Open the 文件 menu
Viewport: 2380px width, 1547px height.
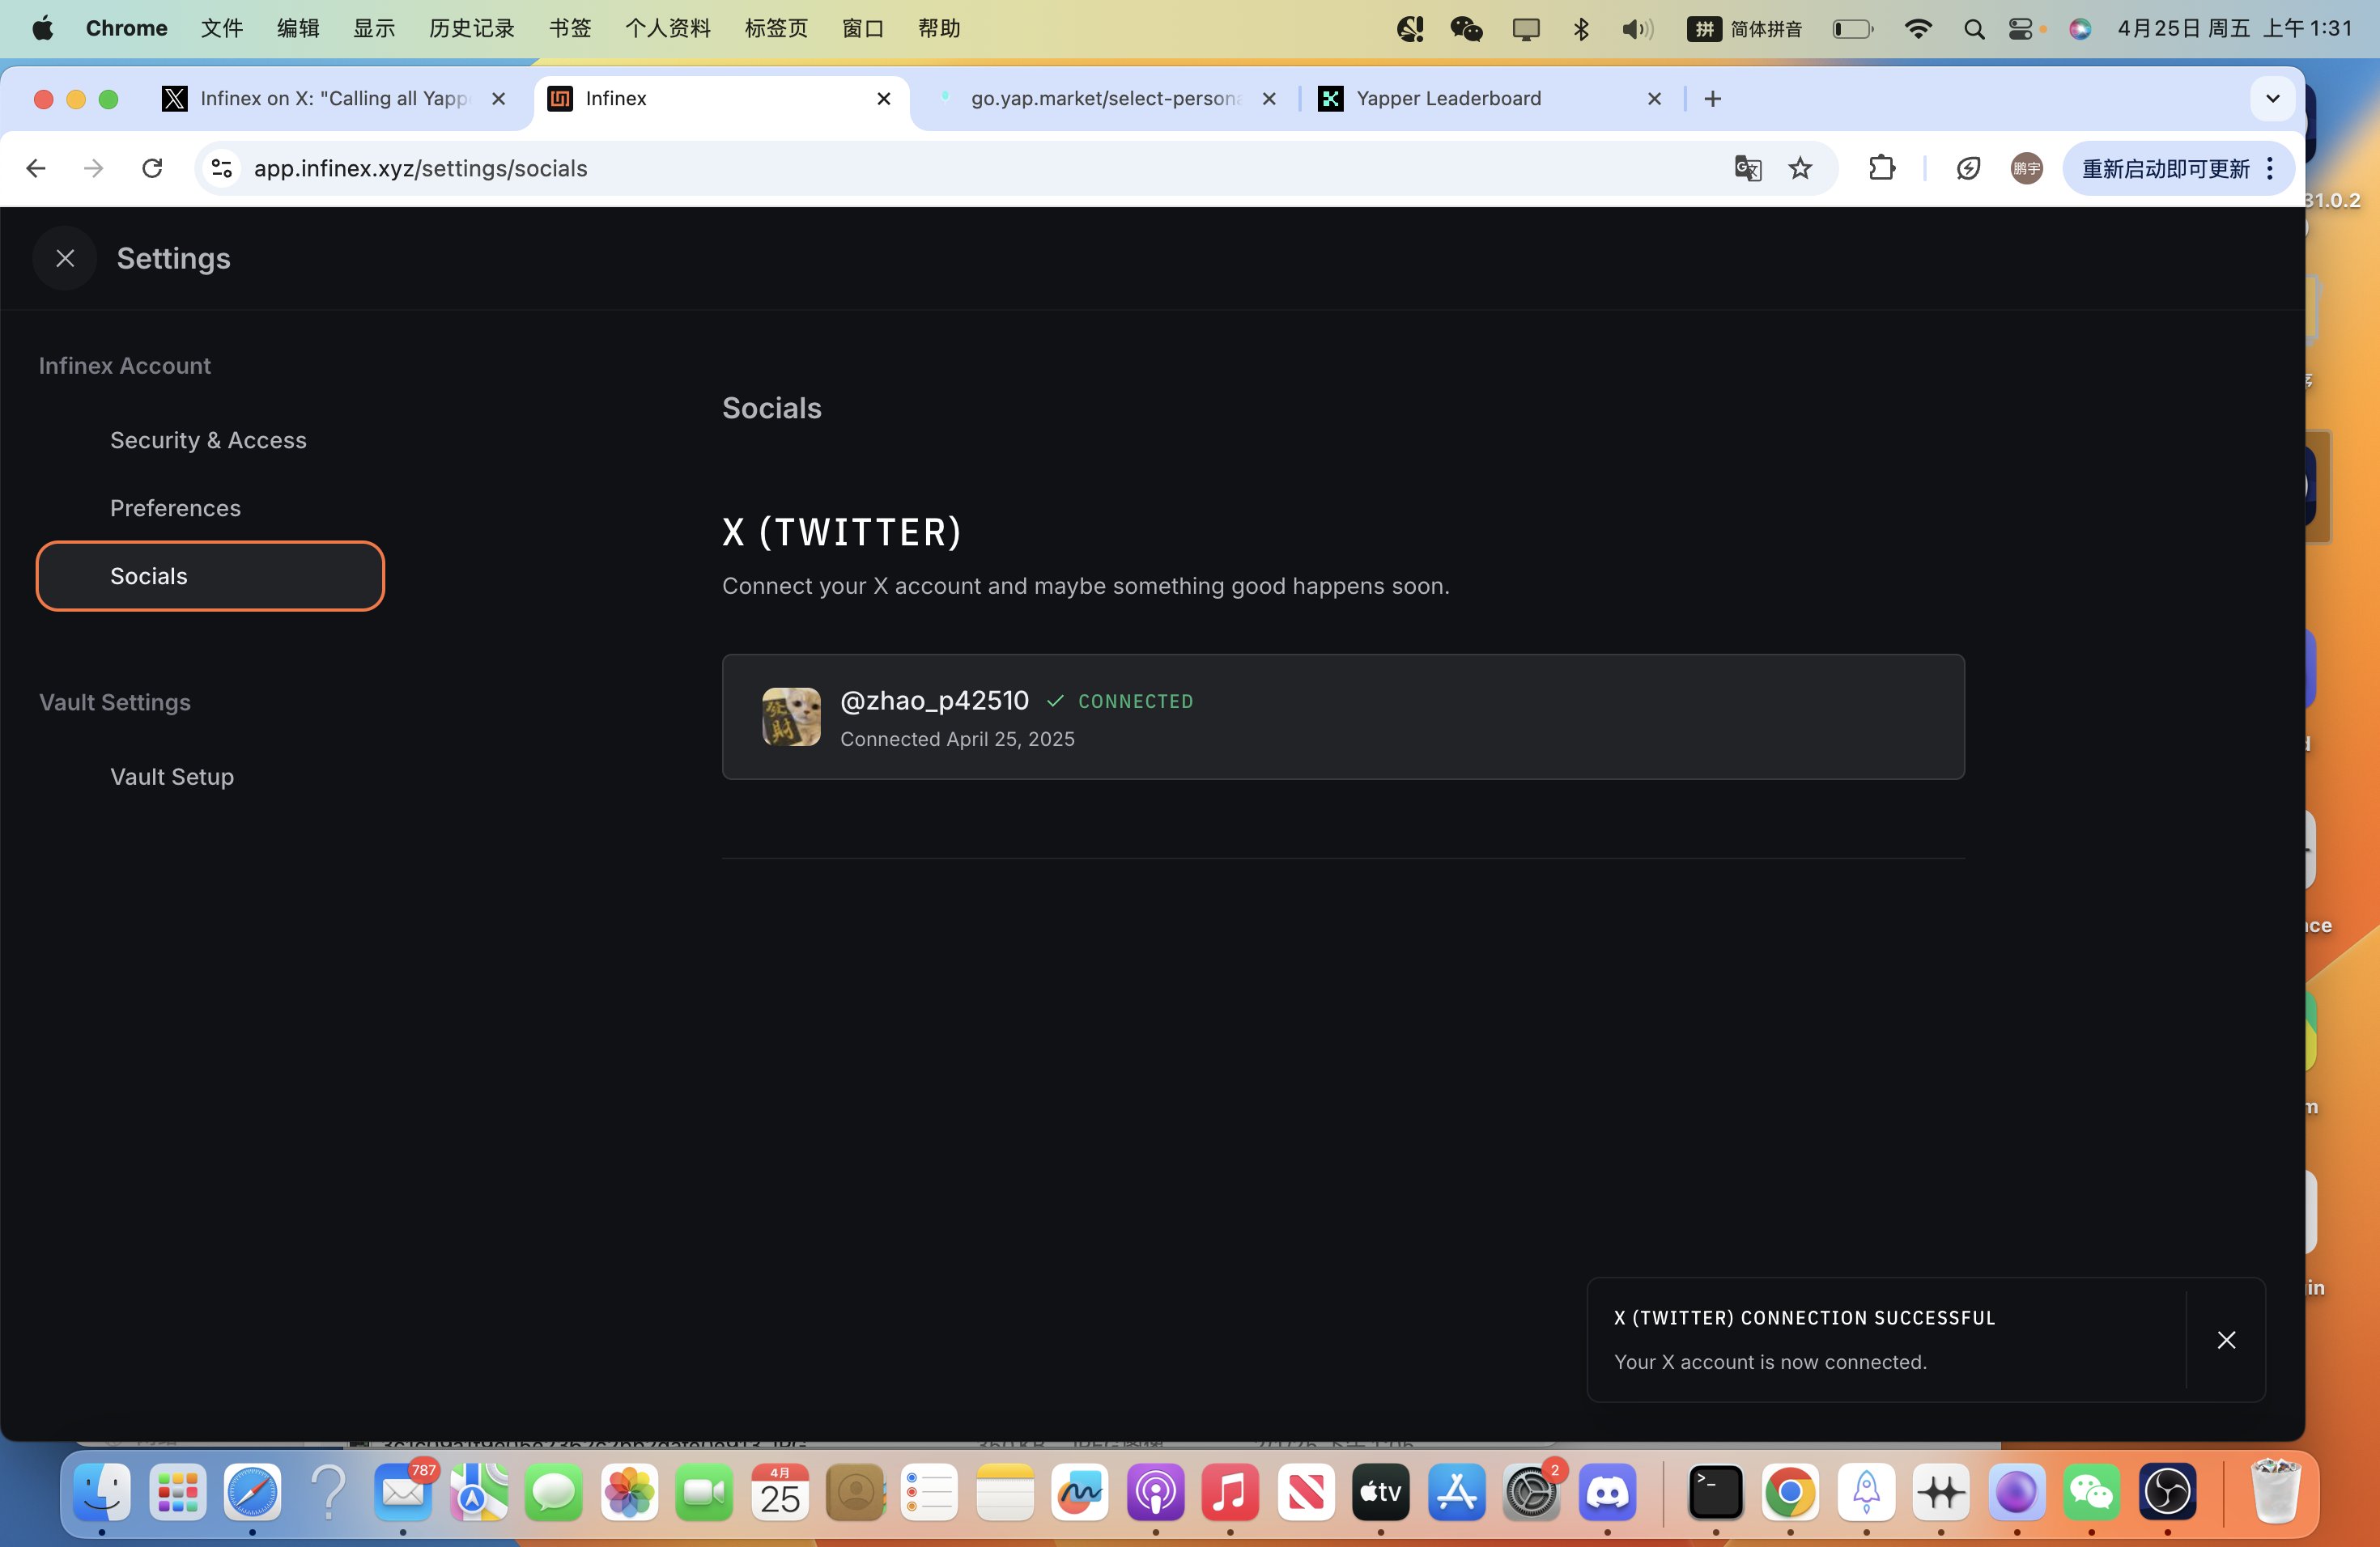222,28
